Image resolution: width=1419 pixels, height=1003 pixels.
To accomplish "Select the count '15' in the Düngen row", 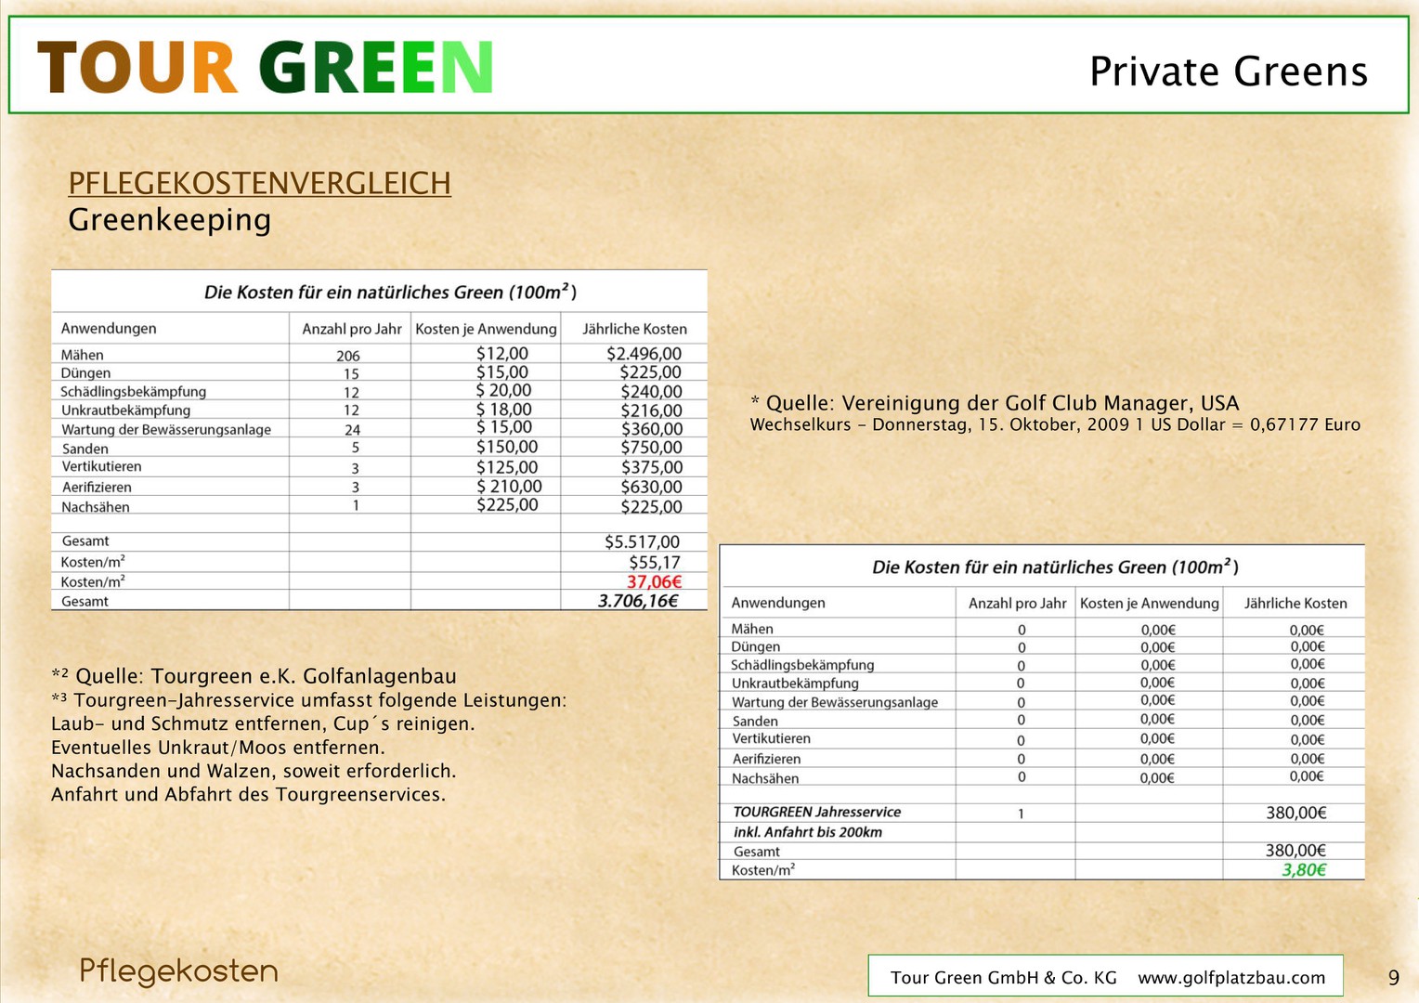I will point(351,374).
